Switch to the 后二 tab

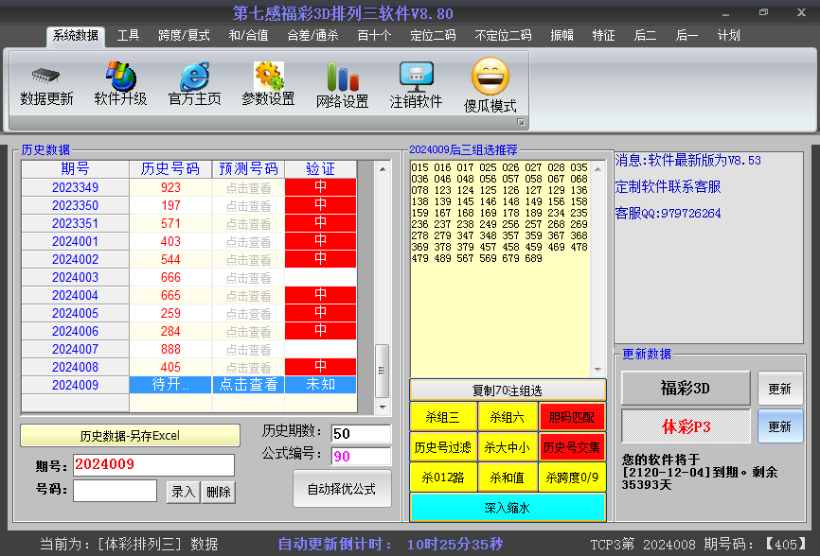coord(645,36)
